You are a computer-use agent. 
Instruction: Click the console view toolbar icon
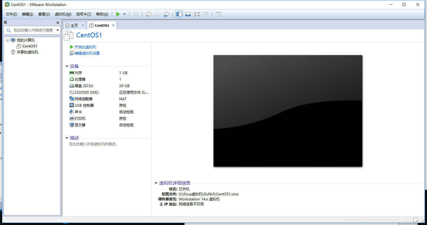[219, 14]
